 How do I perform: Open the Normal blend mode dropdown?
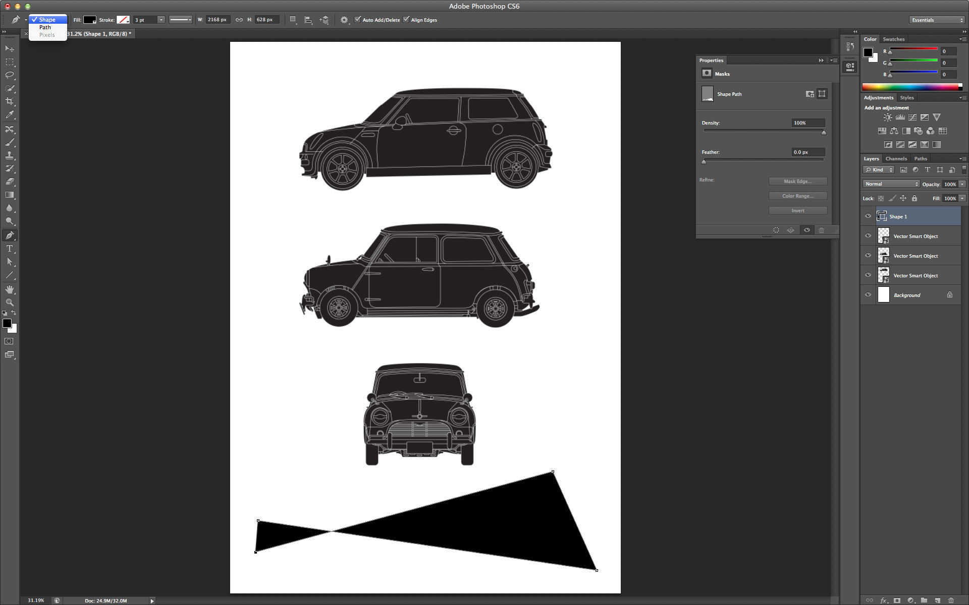(x=891, y=184)
